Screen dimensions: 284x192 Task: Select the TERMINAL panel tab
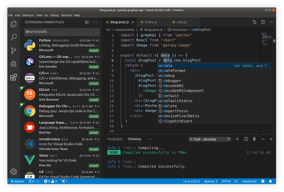(135, 139)
